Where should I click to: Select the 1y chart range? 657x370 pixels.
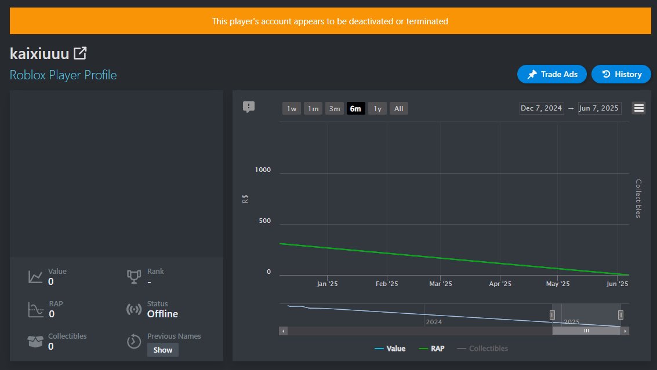(377, 108)
